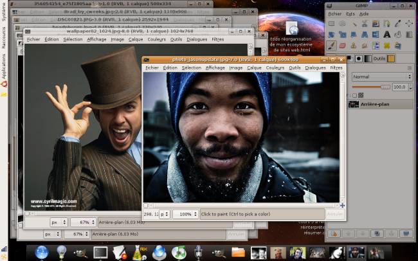
Task: Open the Sélection menu in wallpaper02 window
Action: point(73,39)
